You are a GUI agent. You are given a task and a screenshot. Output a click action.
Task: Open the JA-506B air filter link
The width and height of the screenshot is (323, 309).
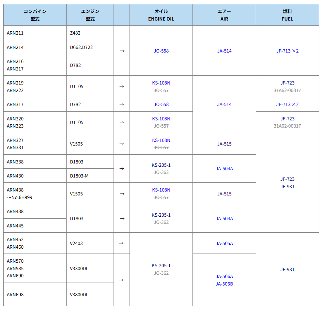click(x=224, y=284)
